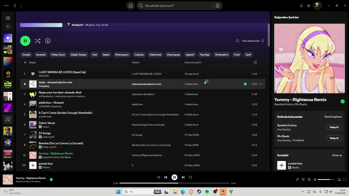The height and width of the screenshot is (196, 349).
Task: Open Opera GX from the taskbar
Action: coord(191,192)
